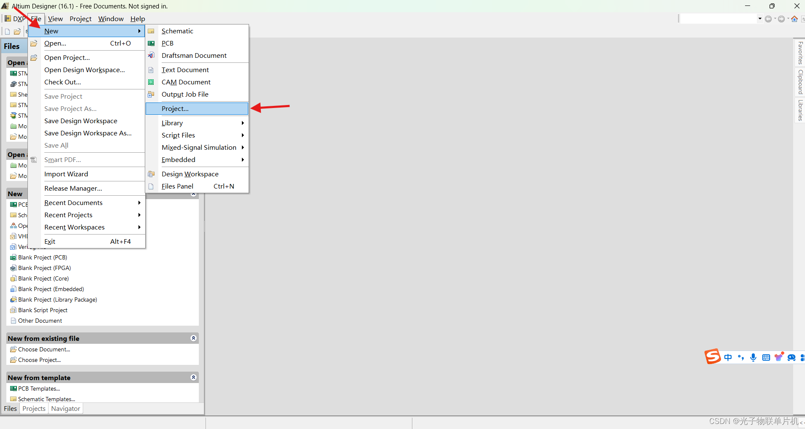Screen dimensions: 805x429
Task: Click the Files Panel page icon
Action: (x=151, y=186)
